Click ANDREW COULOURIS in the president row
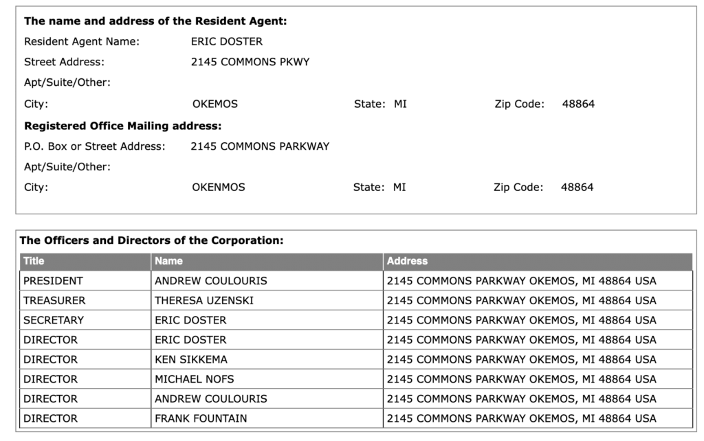Screen dimensions: 704x441 coord(211,281)
